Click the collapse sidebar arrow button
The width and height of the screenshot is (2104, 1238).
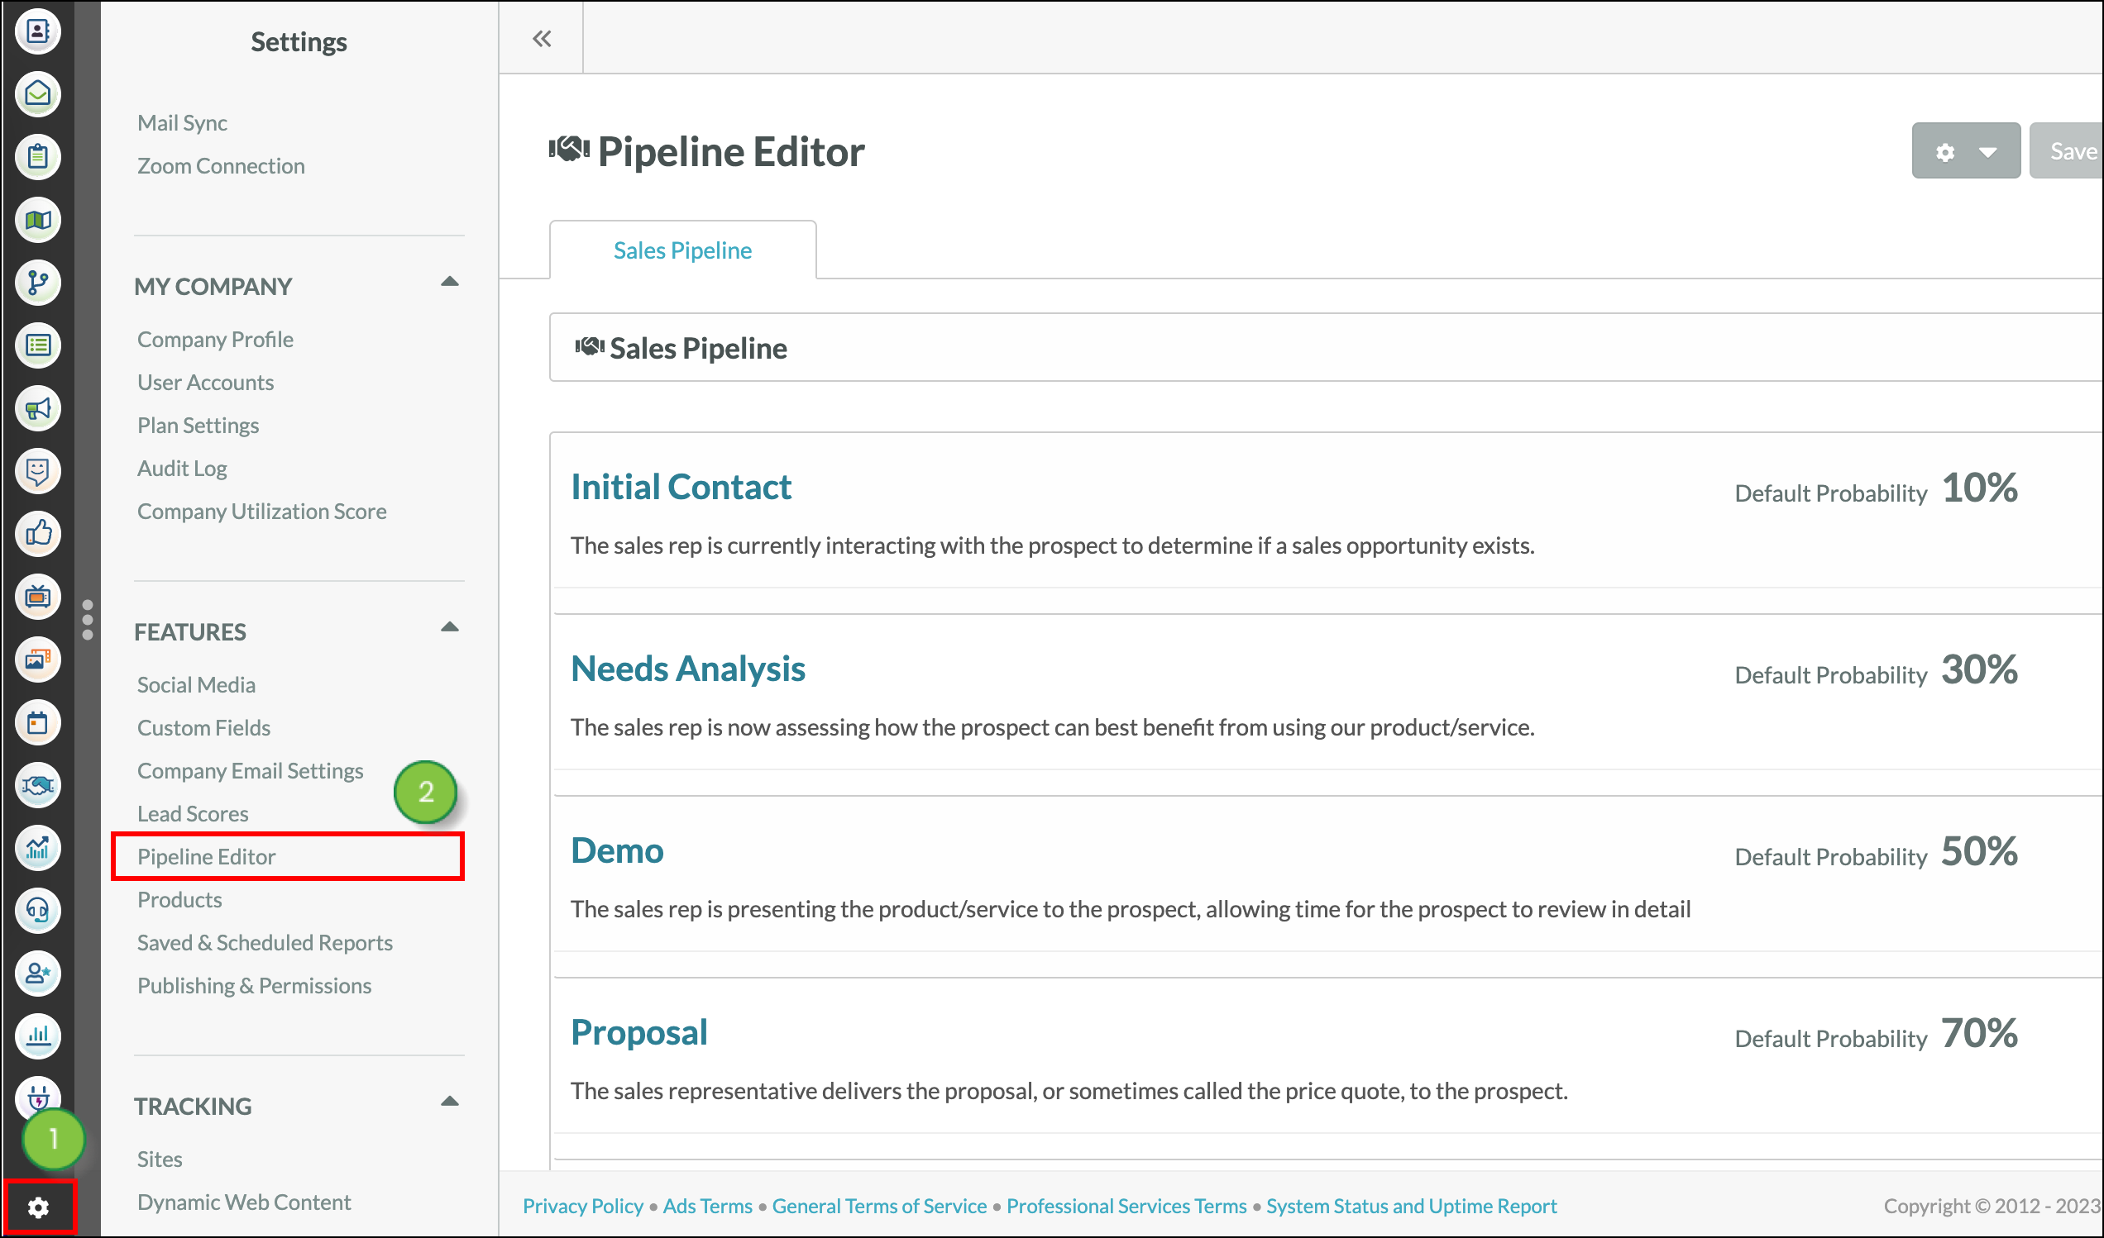tap(543, 40)
